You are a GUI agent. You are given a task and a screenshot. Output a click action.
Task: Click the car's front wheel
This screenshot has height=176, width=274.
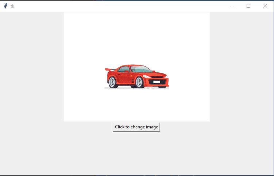[x=139, y=83]
